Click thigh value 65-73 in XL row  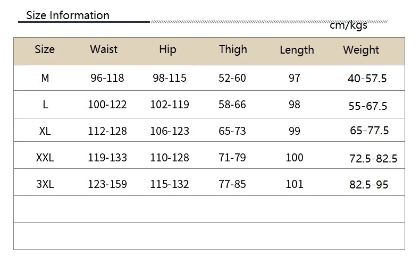click(x=232, y=131)
